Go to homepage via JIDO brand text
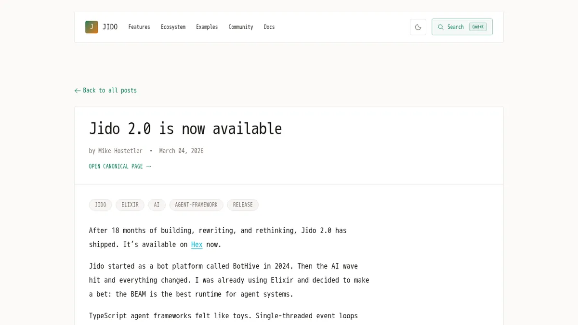 110,27
